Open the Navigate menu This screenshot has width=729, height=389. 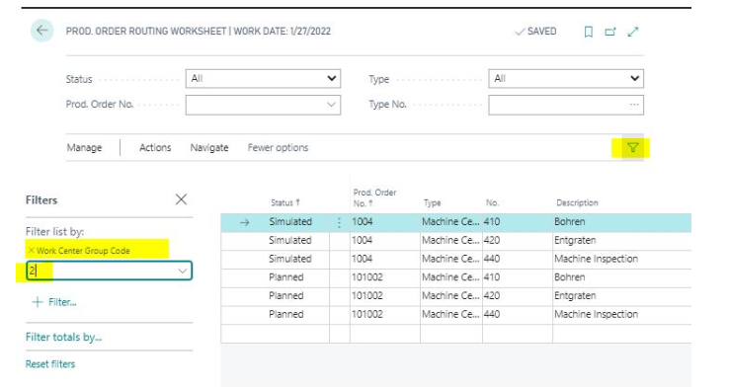point(209,148)
